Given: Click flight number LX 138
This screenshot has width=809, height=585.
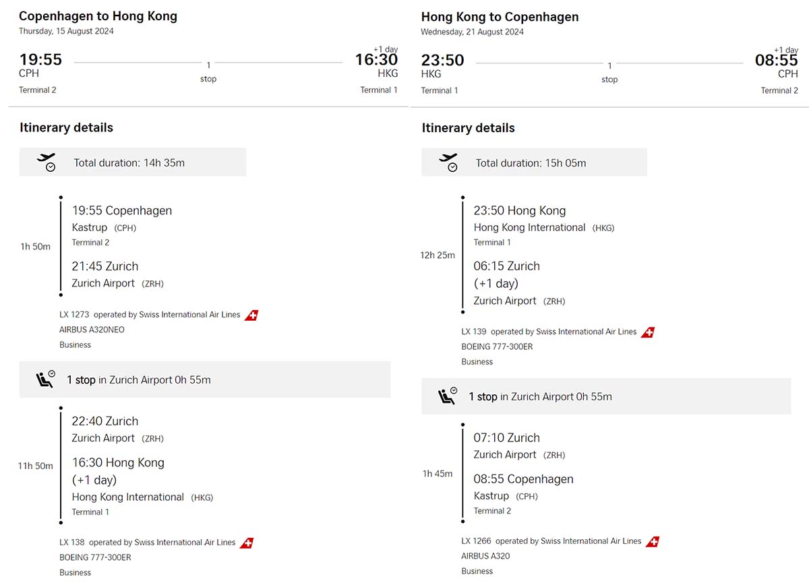Looking at the screenshot, I should pos(72,543).
